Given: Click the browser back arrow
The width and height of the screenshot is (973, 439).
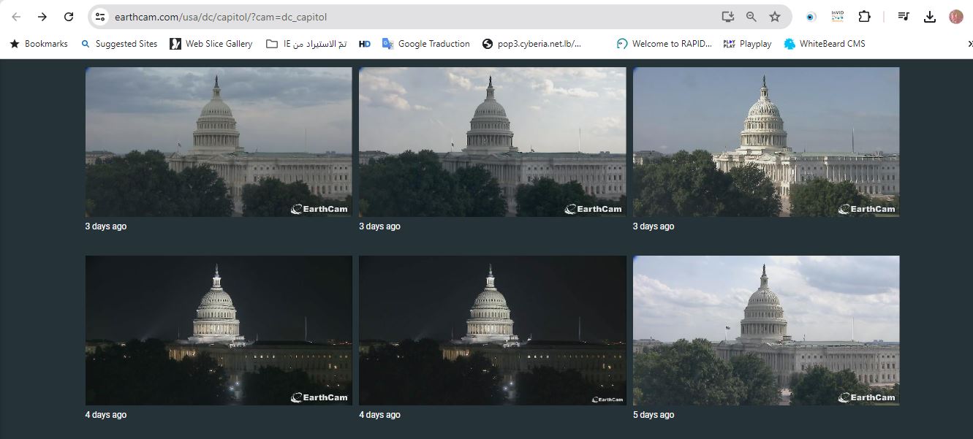Looking at the screenshot, I should pos(16,17).
